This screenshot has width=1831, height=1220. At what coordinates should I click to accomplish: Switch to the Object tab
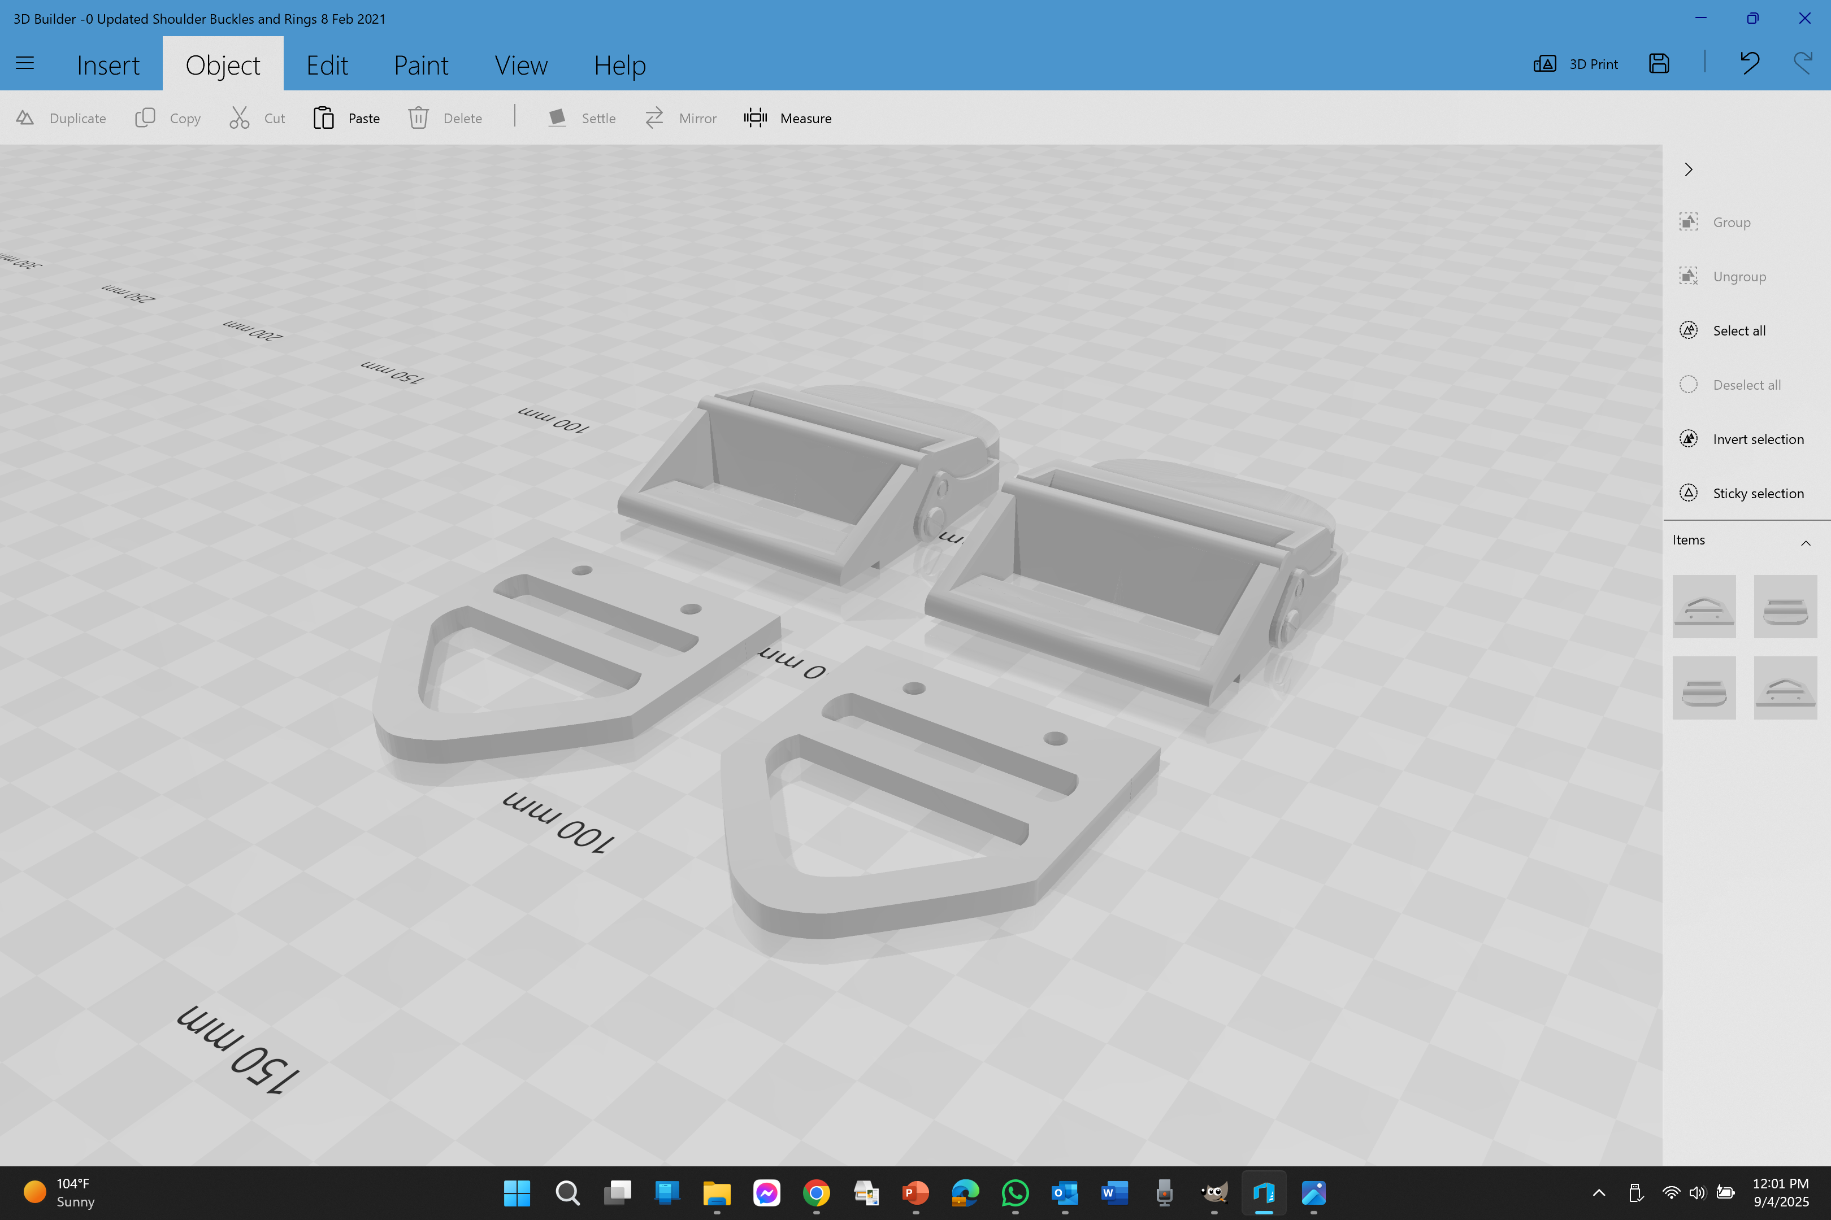click(223, 66)
